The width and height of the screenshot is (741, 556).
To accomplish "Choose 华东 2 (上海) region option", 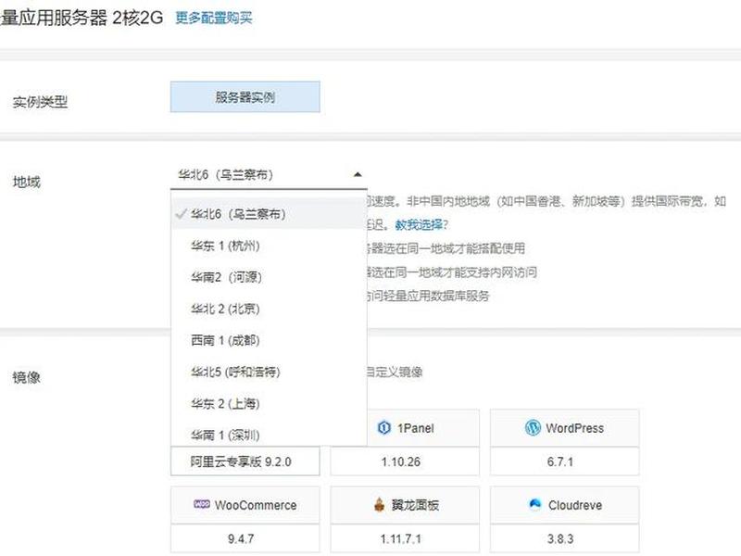I will 269,404.
